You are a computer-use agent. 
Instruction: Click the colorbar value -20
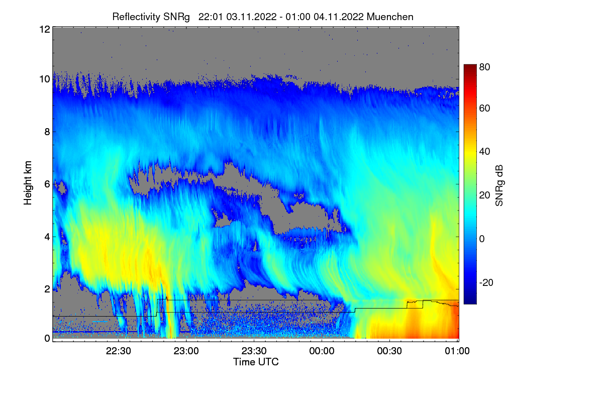[485, 282]
